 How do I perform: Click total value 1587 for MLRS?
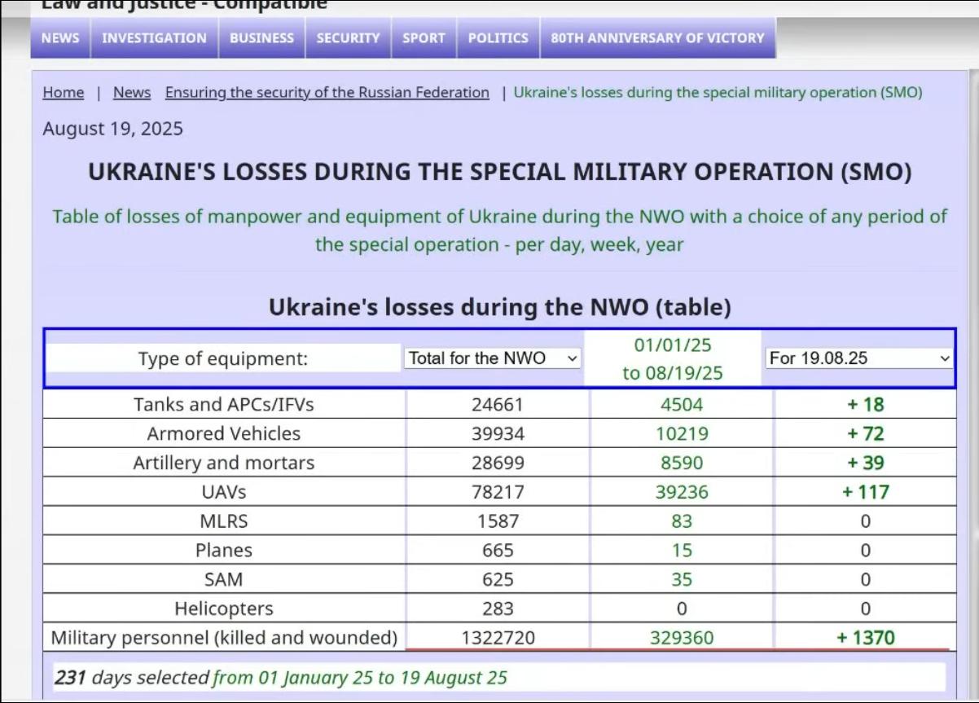point(498,521)
